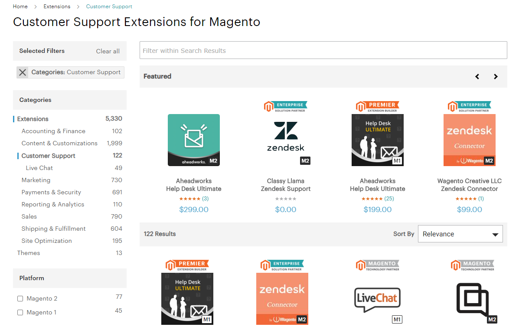519x327 pixels.
Task: Click Premier badge in results row
Action: (x=187, y=265)
